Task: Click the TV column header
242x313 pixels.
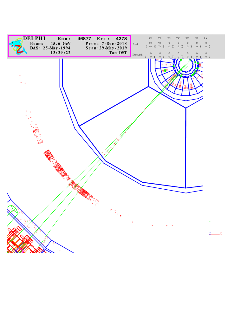Action: [187, 38]
